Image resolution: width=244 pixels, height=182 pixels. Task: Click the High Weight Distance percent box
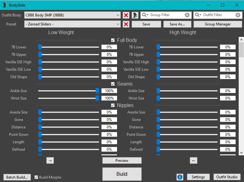228,127
